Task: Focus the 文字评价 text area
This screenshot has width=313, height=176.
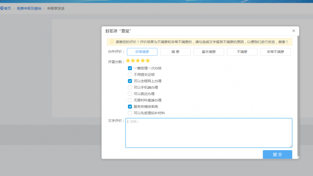Action: [x=209, y=133]
